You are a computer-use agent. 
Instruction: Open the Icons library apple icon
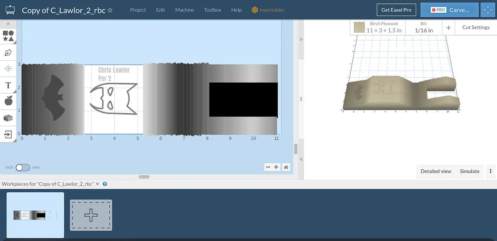8,101
